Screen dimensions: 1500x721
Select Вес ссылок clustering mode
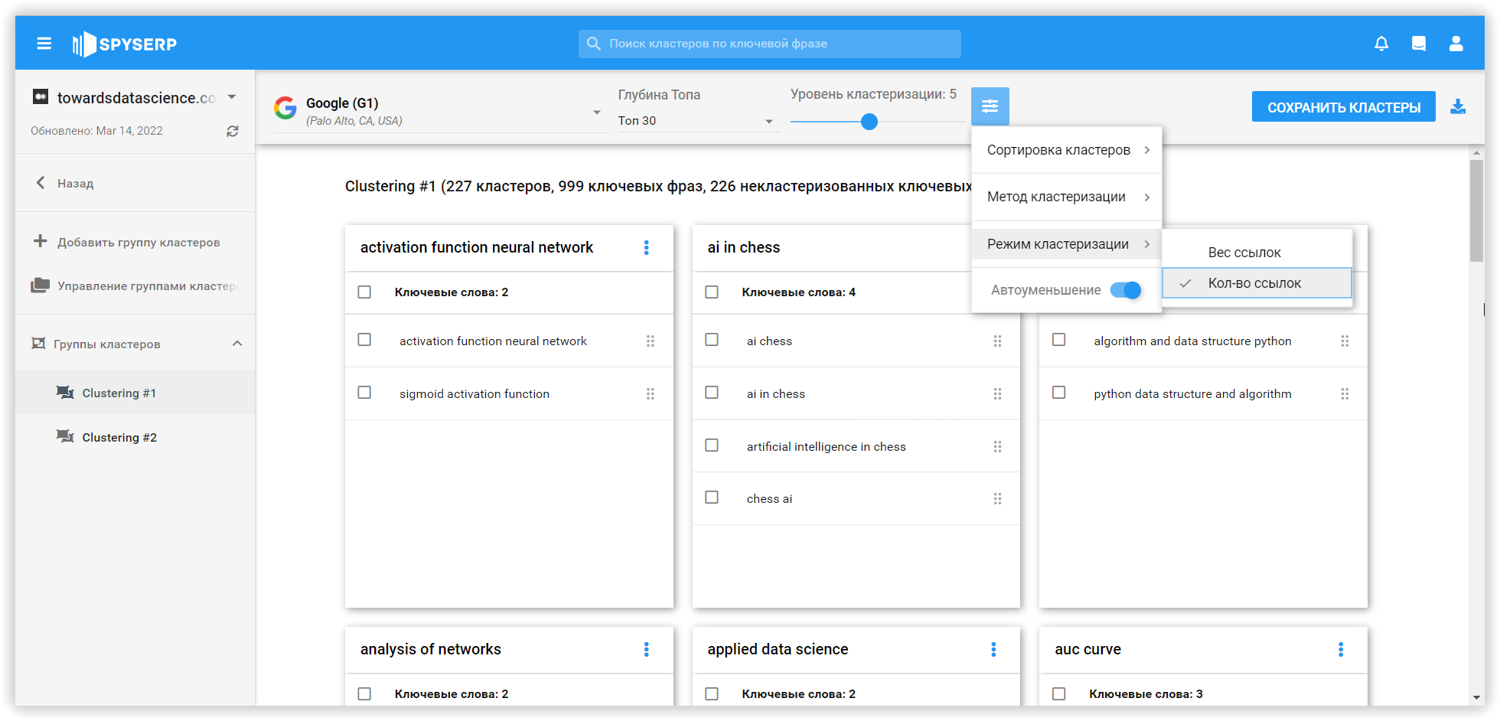coord(1244,253)
